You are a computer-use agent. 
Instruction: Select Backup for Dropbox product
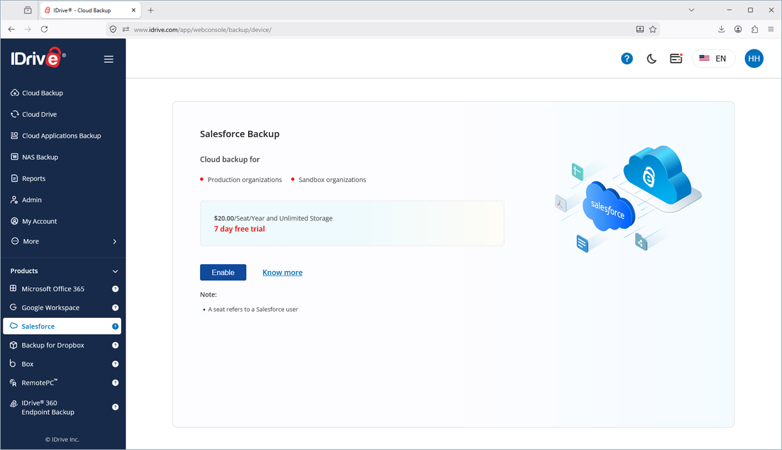coord(53,345)
